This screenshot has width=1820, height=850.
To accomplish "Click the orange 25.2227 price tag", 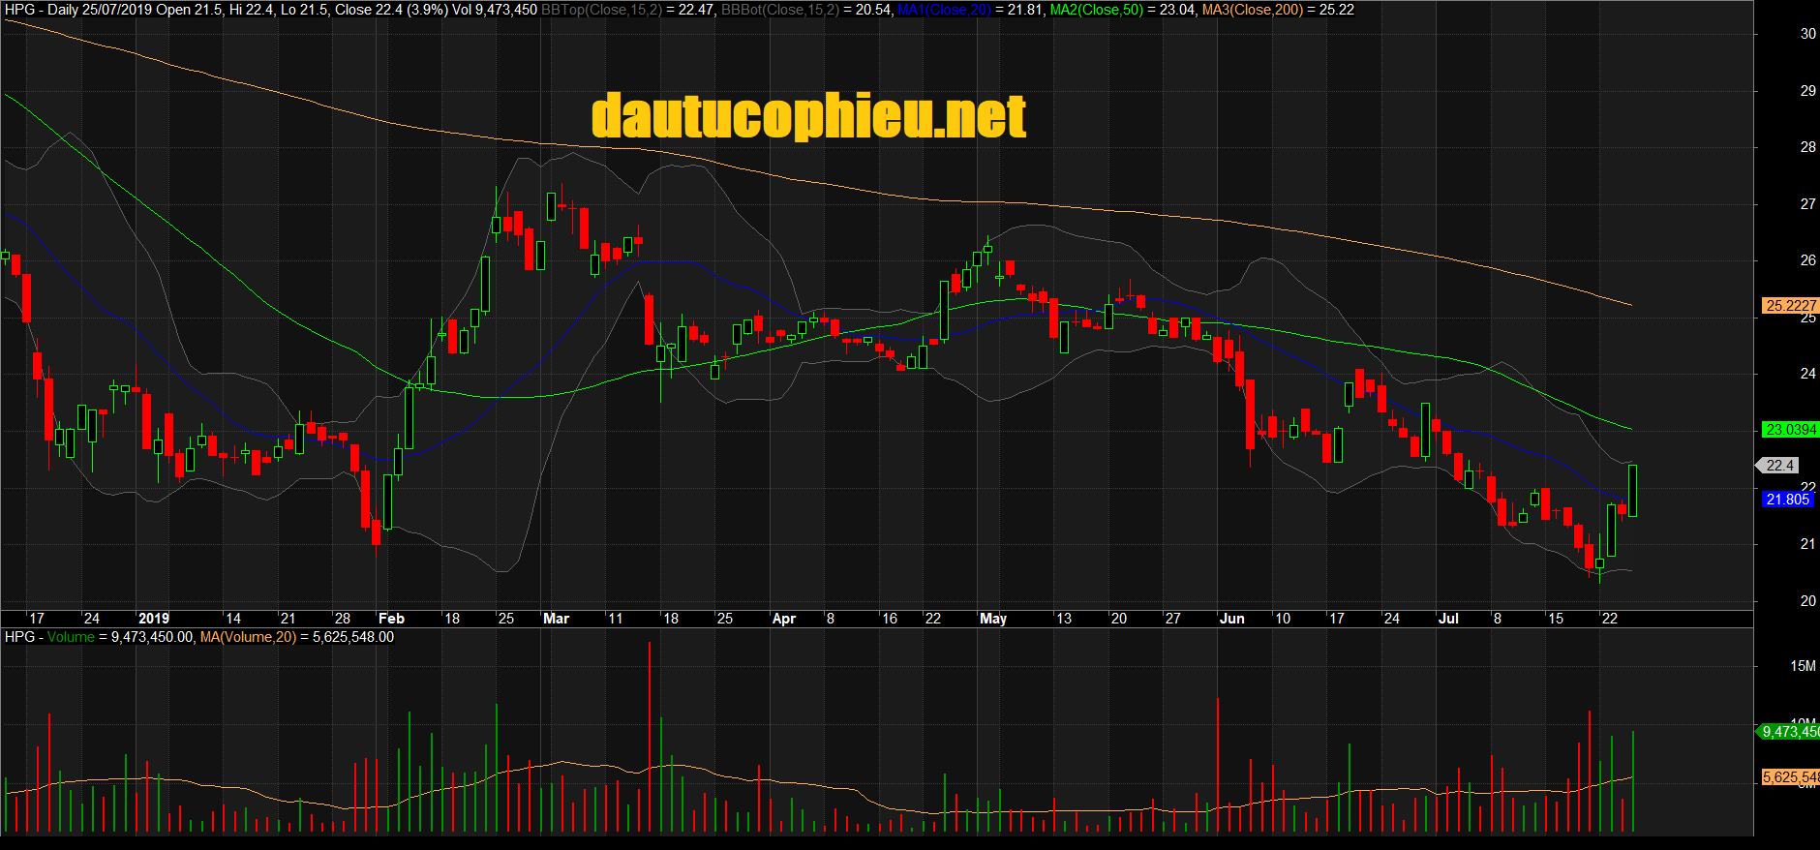I will 1790,305.
